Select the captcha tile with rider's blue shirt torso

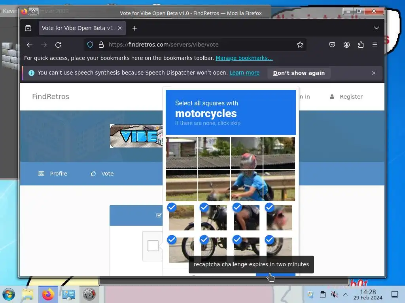247,185
